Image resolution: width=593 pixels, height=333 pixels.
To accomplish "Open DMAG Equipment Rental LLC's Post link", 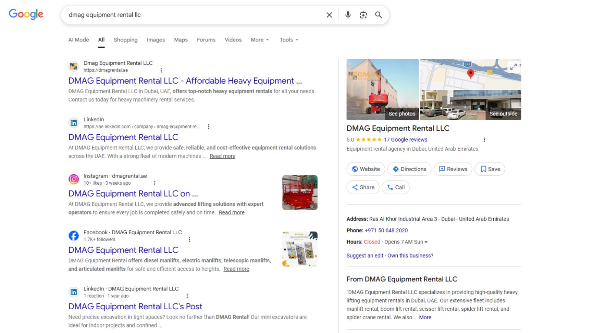I will [135, 306].
